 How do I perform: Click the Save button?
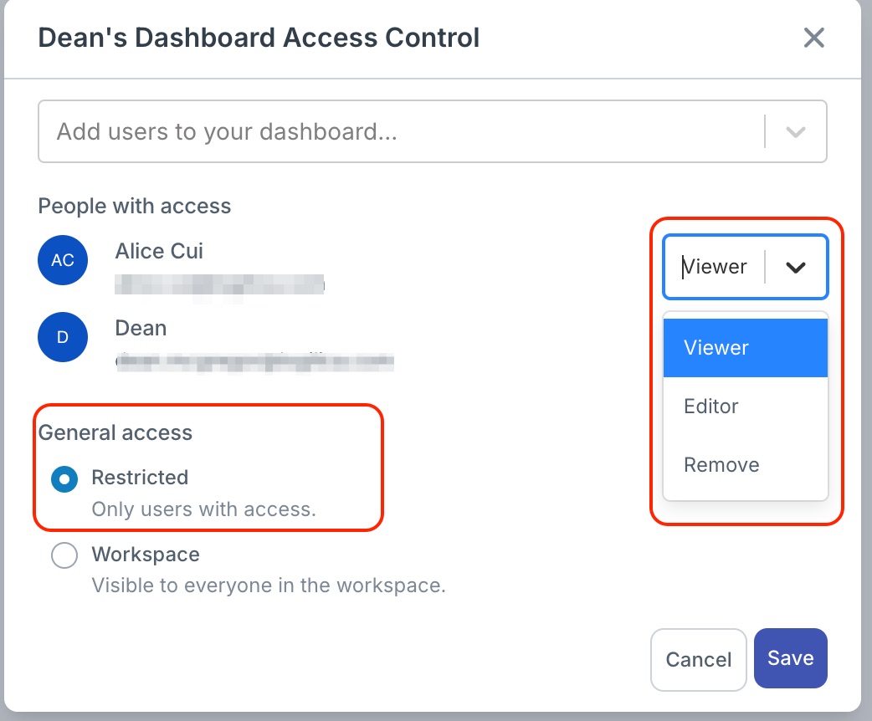pyautogui.click(x=790, y=658)
